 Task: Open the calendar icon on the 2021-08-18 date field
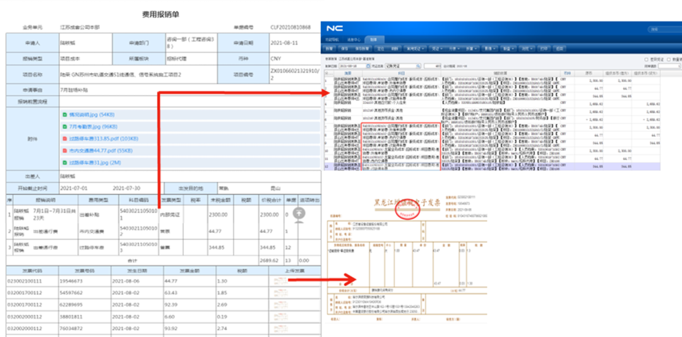point(368,66)
